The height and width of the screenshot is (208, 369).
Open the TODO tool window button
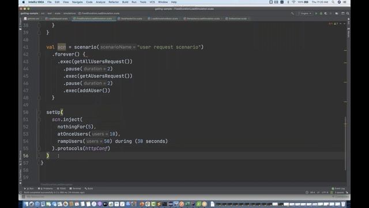pos(62,189)
